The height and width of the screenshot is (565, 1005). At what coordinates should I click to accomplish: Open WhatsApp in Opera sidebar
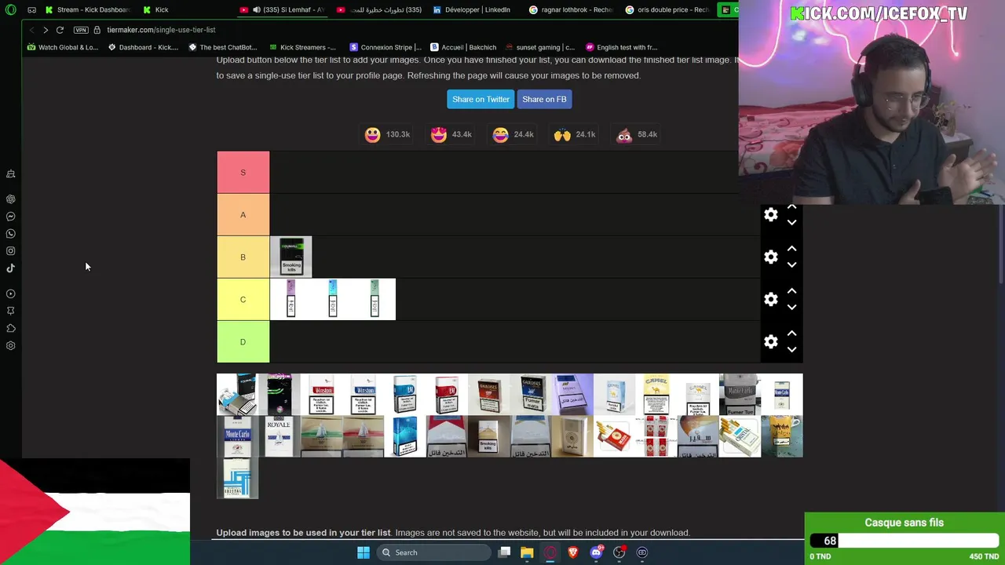(x=11, y=234)
